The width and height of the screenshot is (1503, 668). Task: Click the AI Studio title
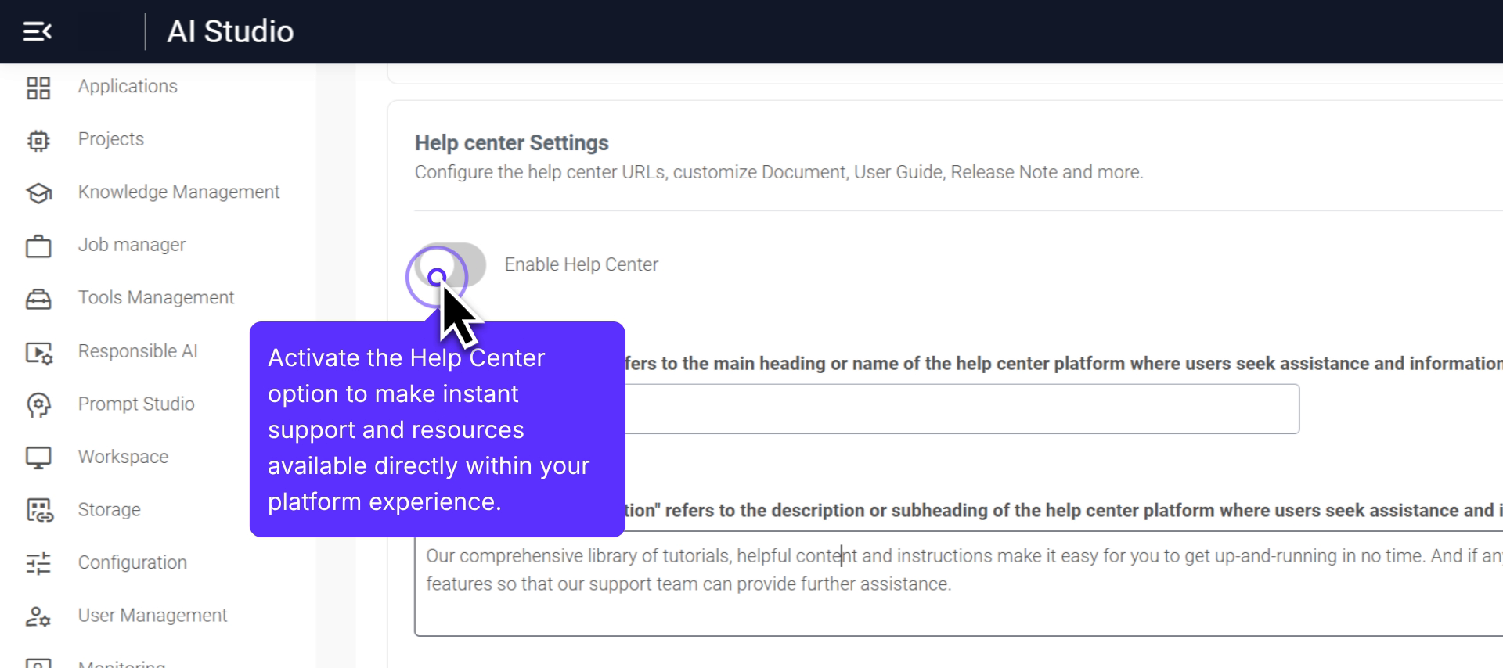pyautogui.click(x=230, y=31)
